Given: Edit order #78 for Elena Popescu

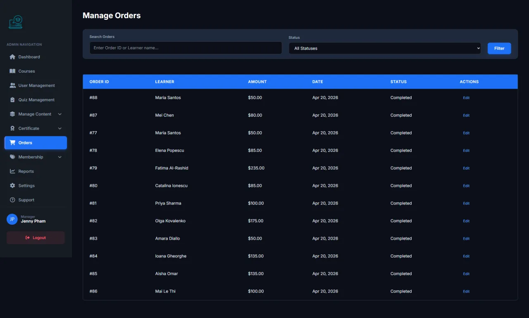Looking at the screenshot, I should (466, 151).
